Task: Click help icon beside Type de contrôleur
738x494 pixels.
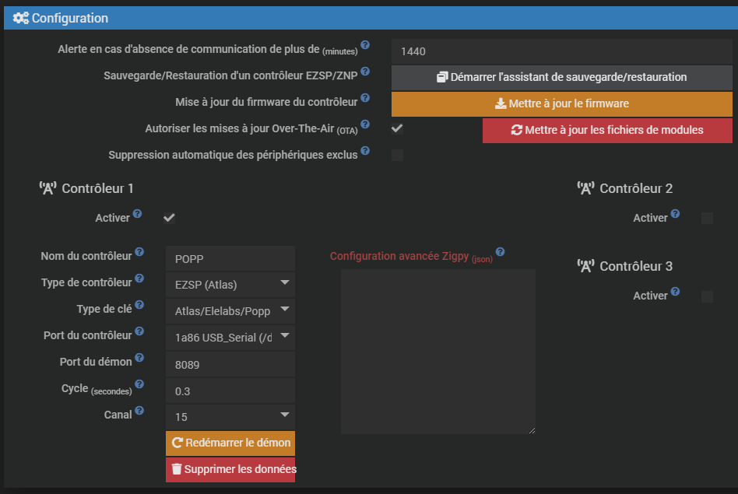Action: point(139,279)
